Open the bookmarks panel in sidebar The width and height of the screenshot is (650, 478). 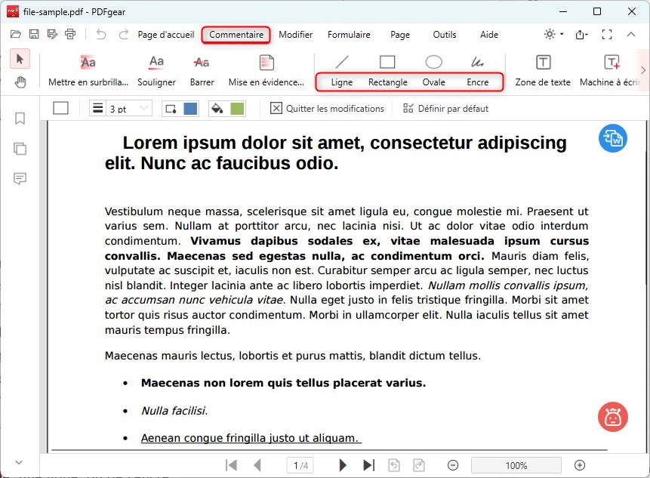pyautogui.click(x=20, y=119)
